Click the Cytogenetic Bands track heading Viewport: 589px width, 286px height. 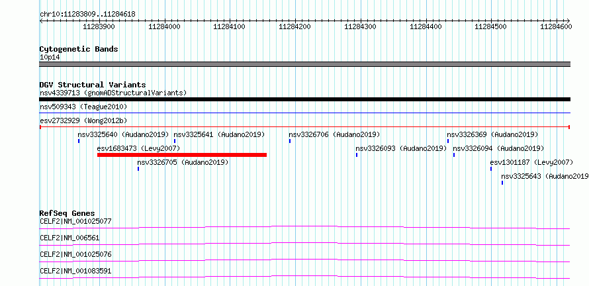point(79,49)
